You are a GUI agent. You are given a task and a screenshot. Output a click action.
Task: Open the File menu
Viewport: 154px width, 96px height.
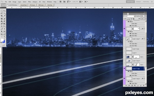(6, 2)
